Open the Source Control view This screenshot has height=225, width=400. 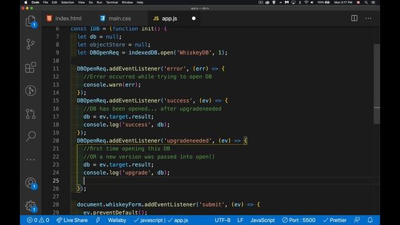point(31,44)
